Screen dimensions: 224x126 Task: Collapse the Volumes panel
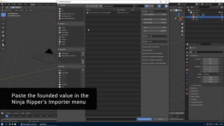click(58, 5)
